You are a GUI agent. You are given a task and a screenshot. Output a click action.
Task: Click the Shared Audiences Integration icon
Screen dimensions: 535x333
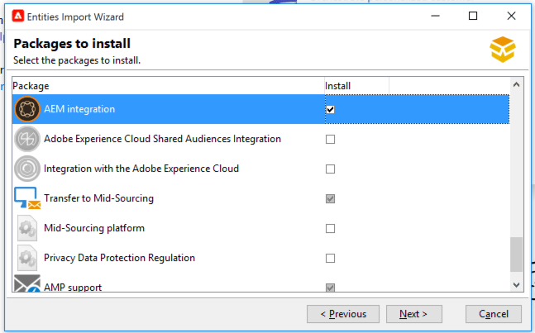pyautogui.click(x=27, y=139)
